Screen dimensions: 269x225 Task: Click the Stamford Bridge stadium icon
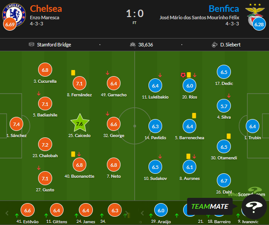pos(32,45)
